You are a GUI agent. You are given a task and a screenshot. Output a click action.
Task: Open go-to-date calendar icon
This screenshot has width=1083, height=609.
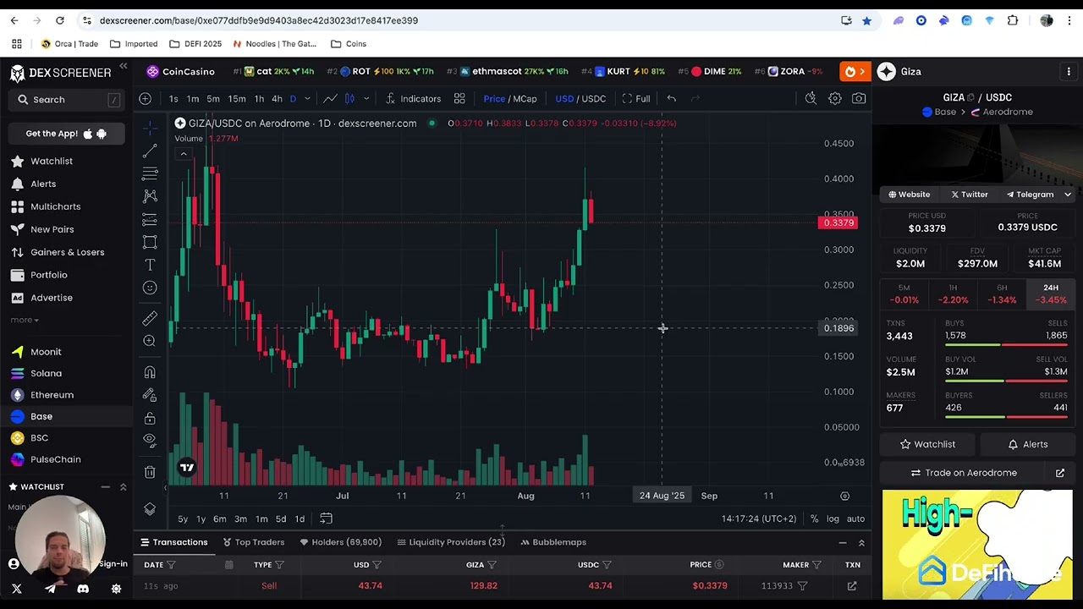coord(326,518)
